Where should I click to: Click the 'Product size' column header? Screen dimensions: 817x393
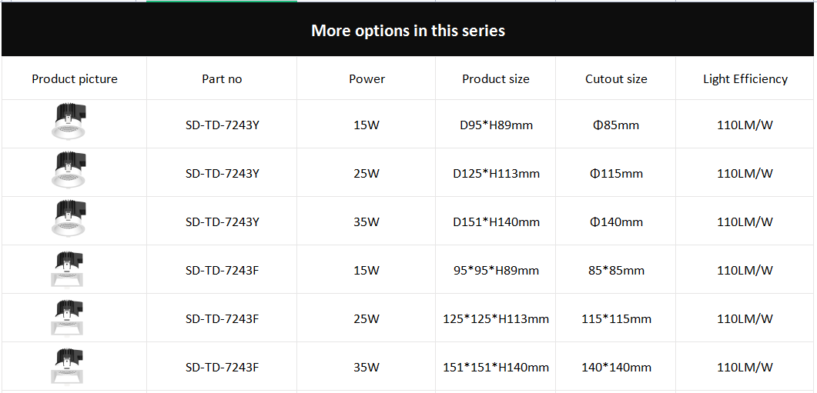coord(496,78)
